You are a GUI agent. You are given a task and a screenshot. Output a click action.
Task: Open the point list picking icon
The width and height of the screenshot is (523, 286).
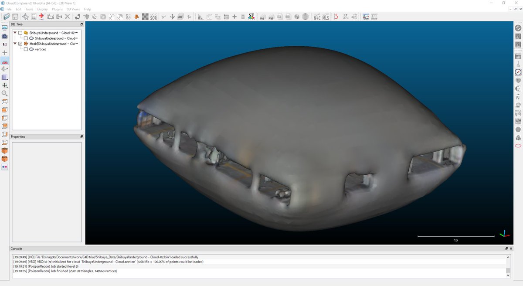pos(34,17)
